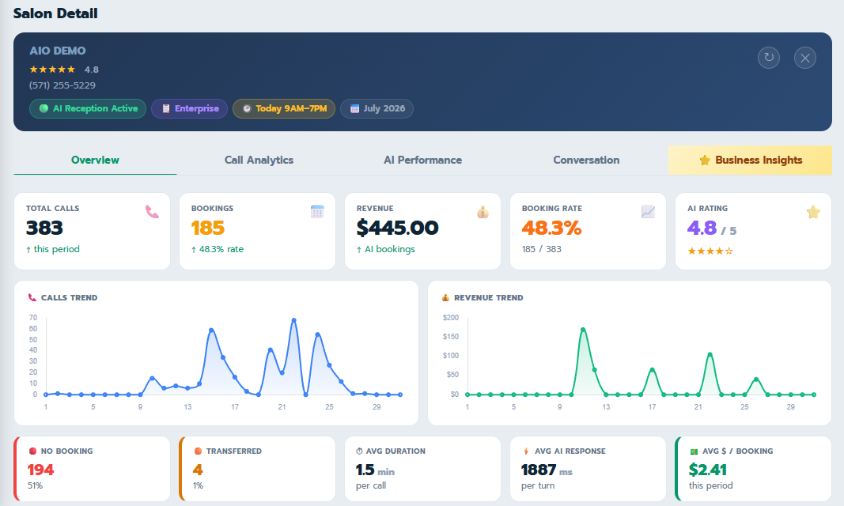The width and height of the screenshot is (844, 506).
Task: Click the Transferred count 4
Action: pos(198,470)
